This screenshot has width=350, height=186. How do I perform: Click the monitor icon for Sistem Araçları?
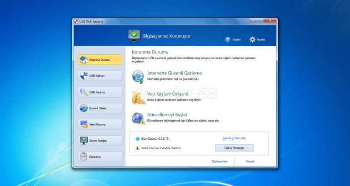84,141
